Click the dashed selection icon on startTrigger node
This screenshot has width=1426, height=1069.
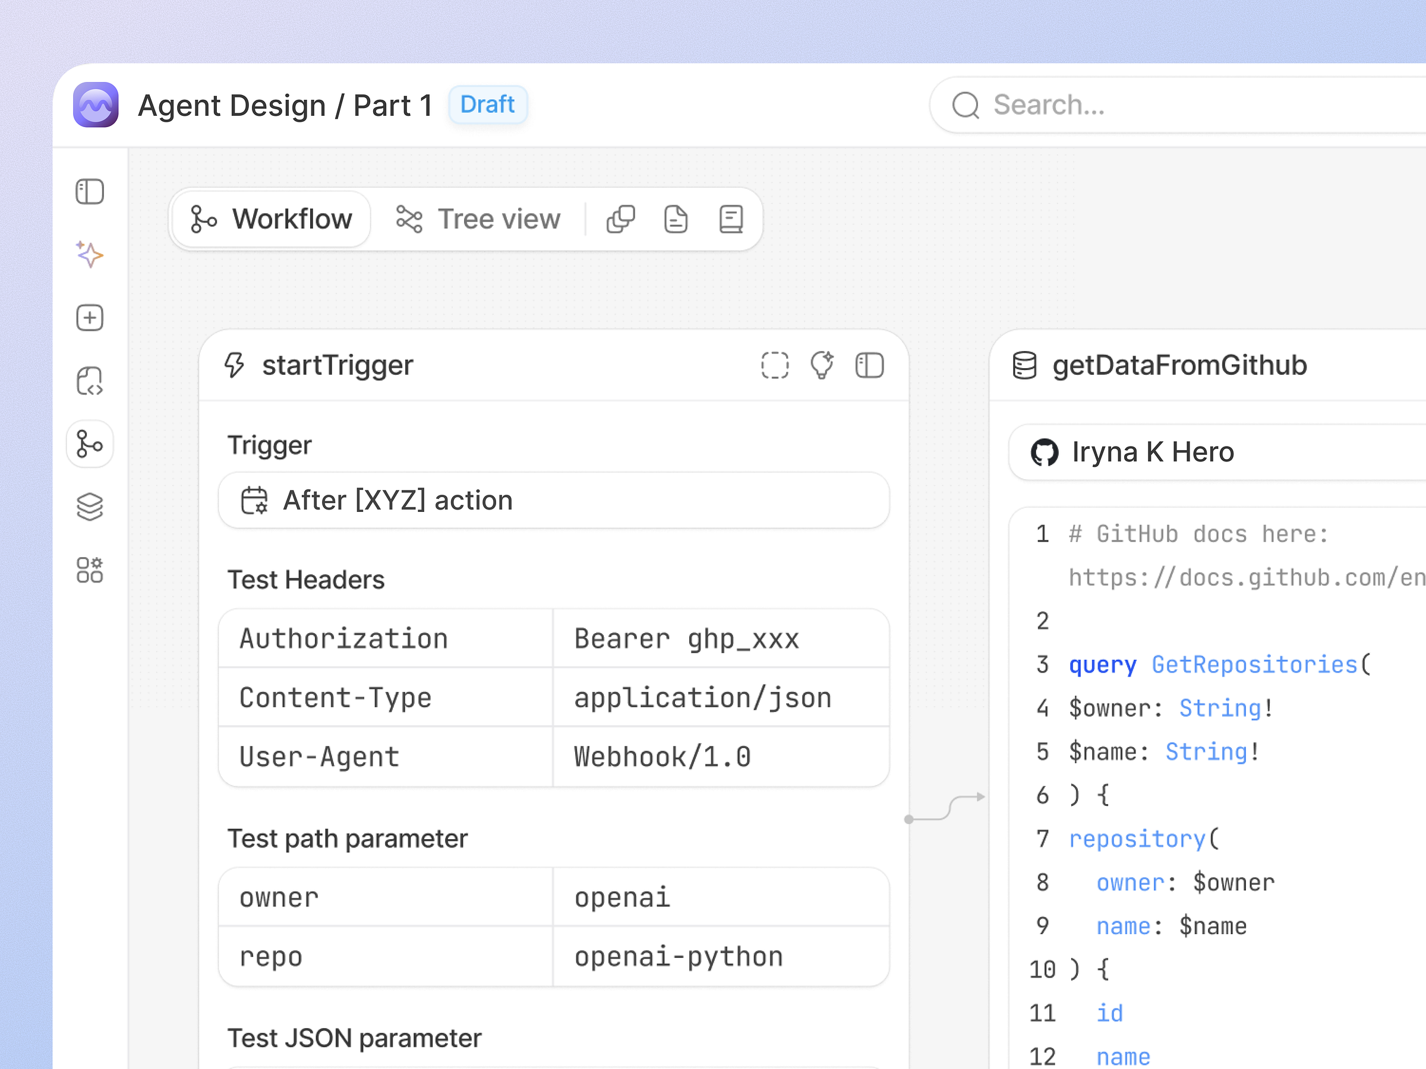pyautogui.click(x=774, y=365)
